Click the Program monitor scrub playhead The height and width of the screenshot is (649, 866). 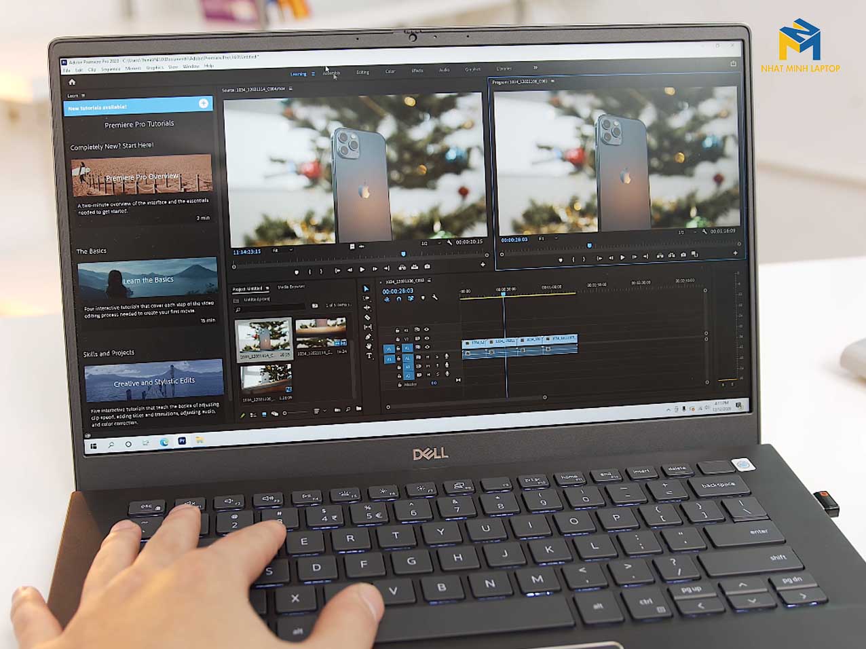589,246
